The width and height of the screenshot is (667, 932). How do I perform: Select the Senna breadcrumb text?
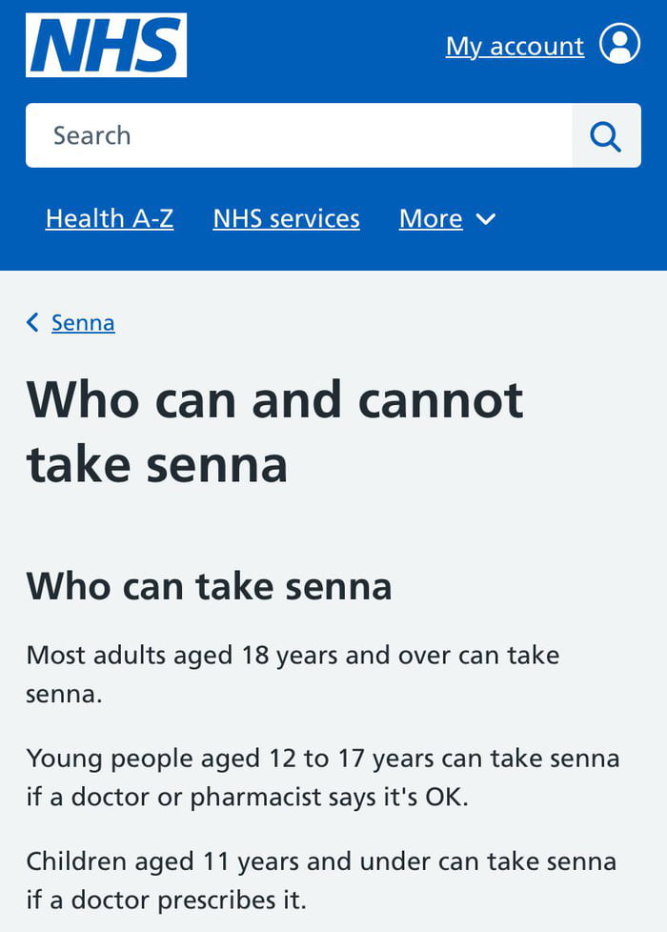point(83,322)
